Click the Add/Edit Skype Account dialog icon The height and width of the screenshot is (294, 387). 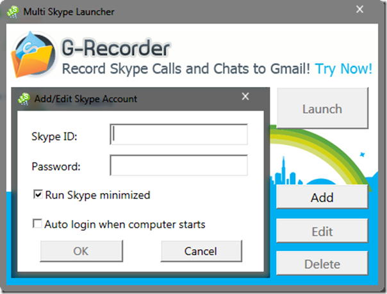[x=24, y=99]
